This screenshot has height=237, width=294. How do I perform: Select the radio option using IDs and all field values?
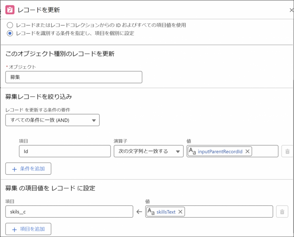click(10, 25)
